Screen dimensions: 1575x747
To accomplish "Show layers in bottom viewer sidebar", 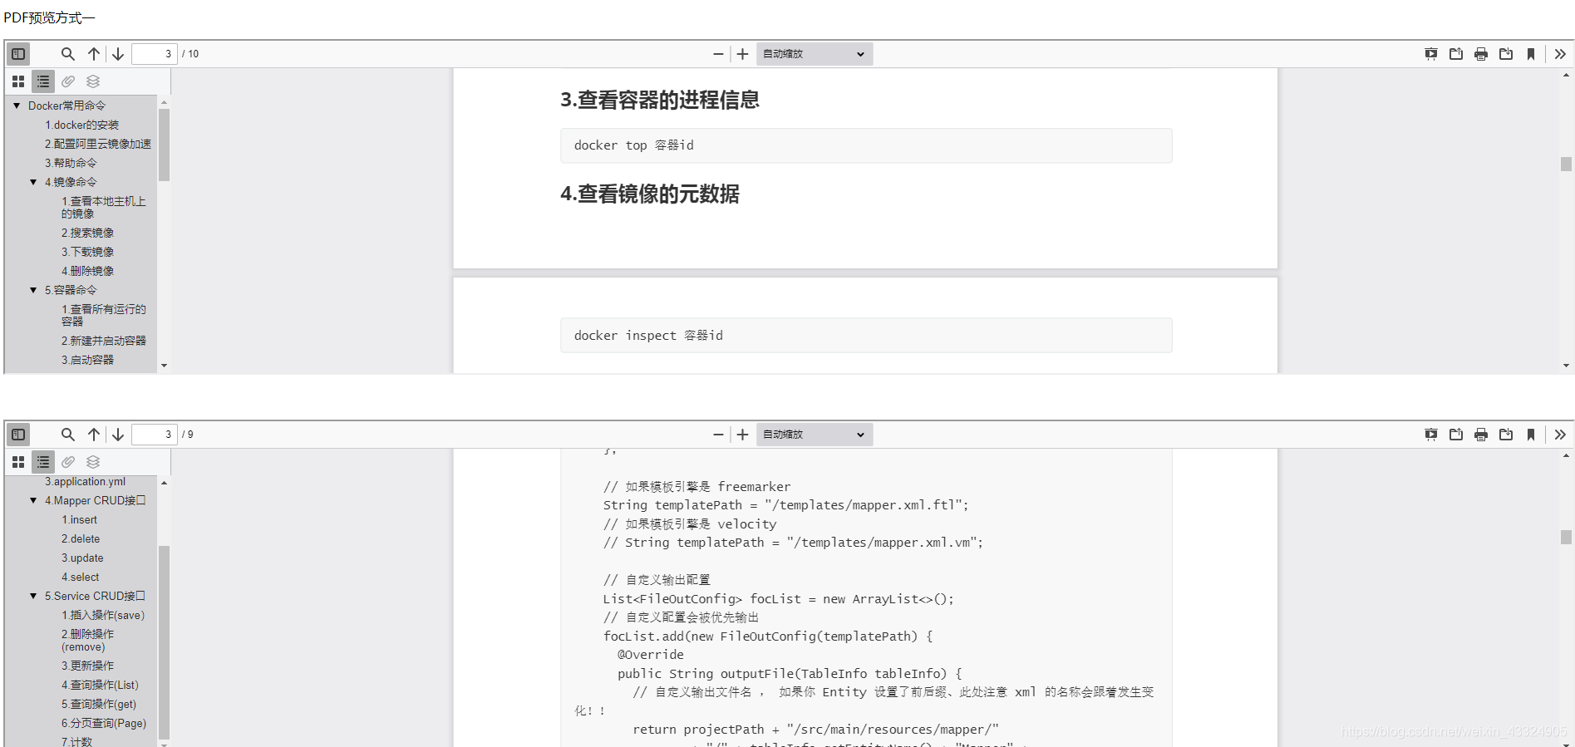I will pos(93,462).
